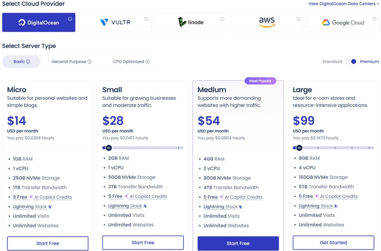Select the DigitalOcean cloud provider
381x251 pixels.
click(39, 22)
